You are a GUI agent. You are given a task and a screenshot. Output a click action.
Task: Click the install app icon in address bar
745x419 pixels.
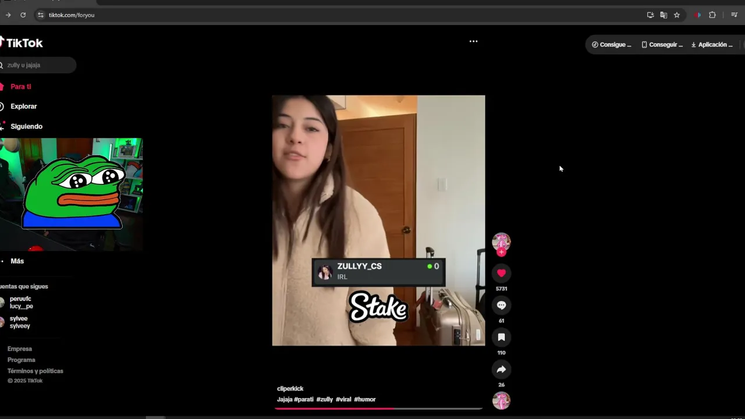click(650, 15)
